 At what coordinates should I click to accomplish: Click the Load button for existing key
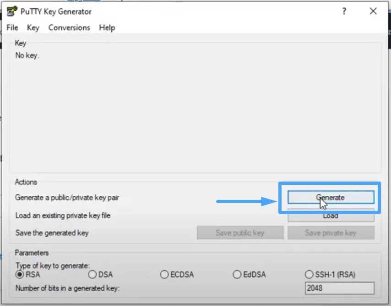click(x=331, y=216)
